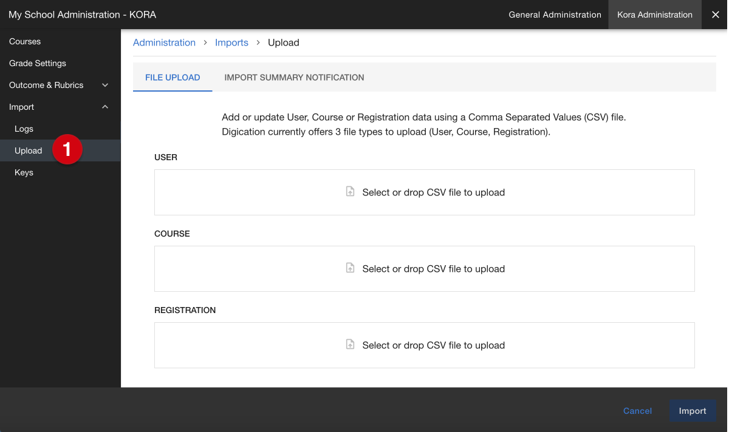729x432 pixels.
Task: Open the Courses sidebar entry
Action: point(25,41)
